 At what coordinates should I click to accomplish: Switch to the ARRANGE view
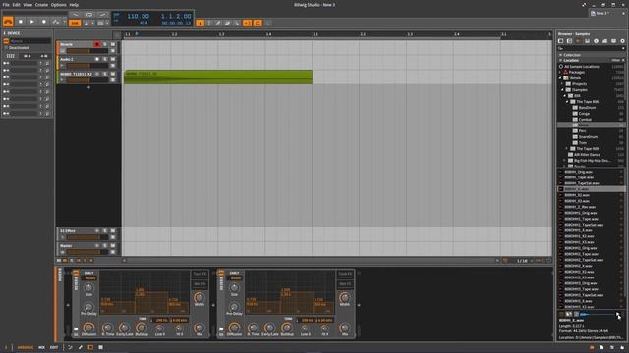tap(26, 347)
